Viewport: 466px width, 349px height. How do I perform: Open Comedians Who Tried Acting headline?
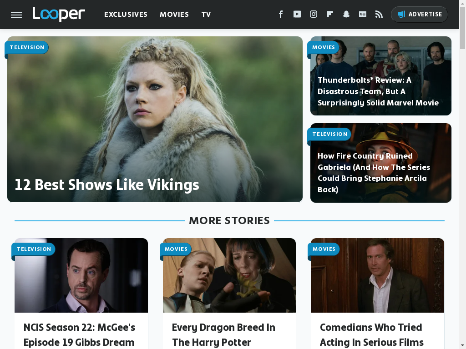pos(371,335)
